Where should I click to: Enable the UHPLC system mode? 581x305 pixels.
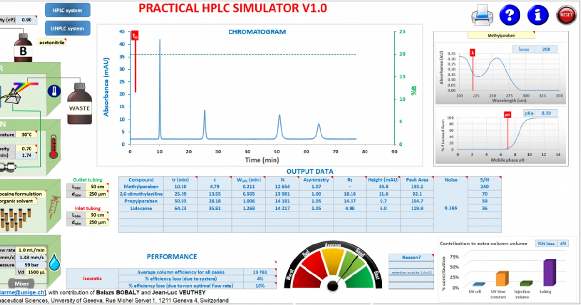coord(67,28)
